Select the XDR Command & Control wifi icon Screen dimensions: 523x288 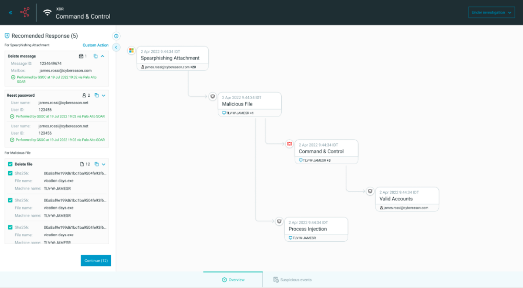point(48,12)
